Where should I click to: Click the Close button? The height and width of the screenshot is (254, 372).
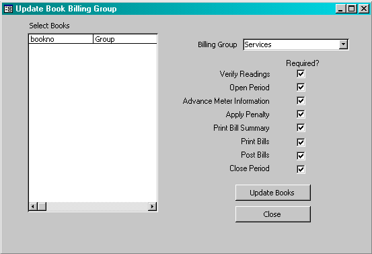[273, 214]
